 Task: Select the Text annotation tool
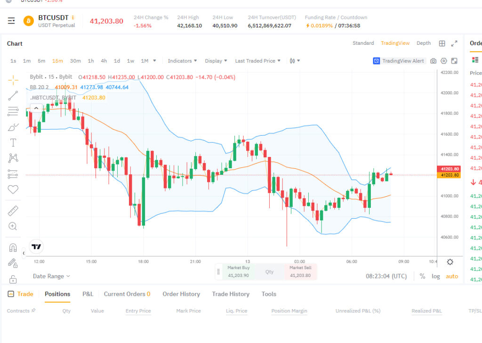pos(13,142)
